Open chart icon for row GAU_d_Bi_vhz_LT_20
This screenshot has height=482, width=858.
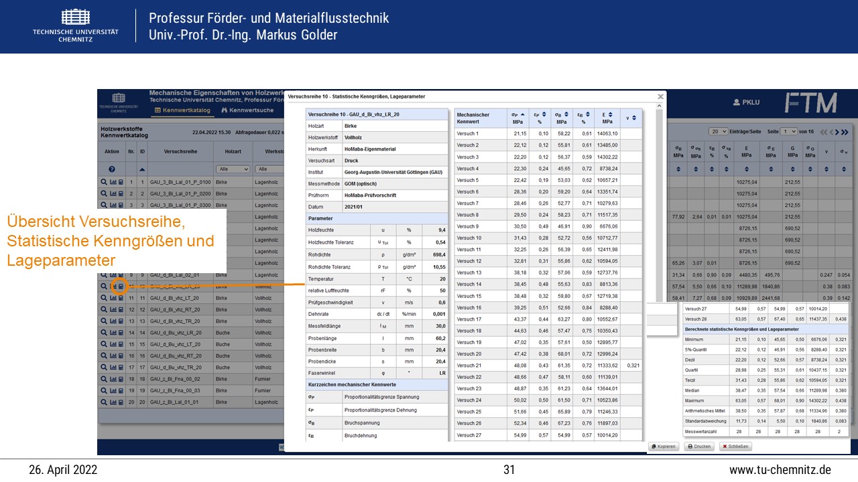click(x=113, y=298)
